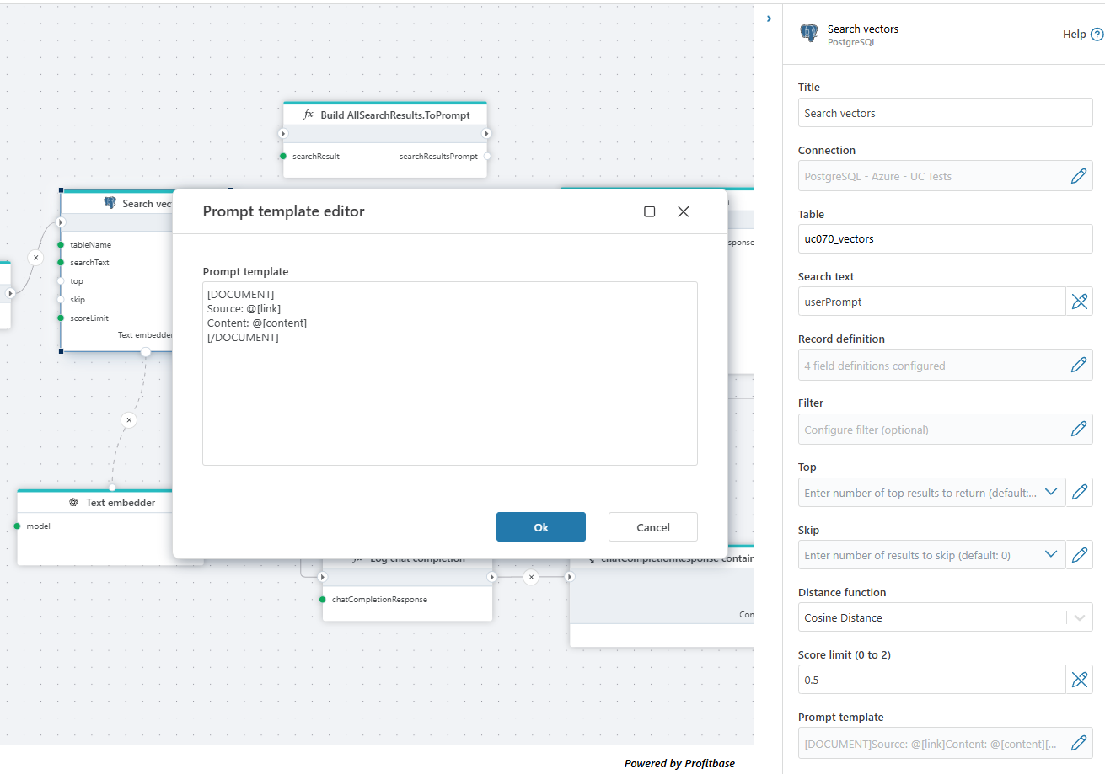
Task: Open the Help question mark icon
Action: tap(1097, 35)
